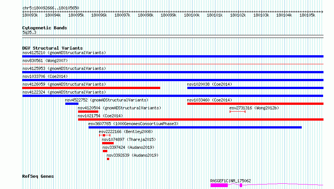The width and height of the screenshot is (334, 189).
Task: Open the nsv3392639 (Audano2019) label
Action: pyautogui.click(x=132, y=155)
